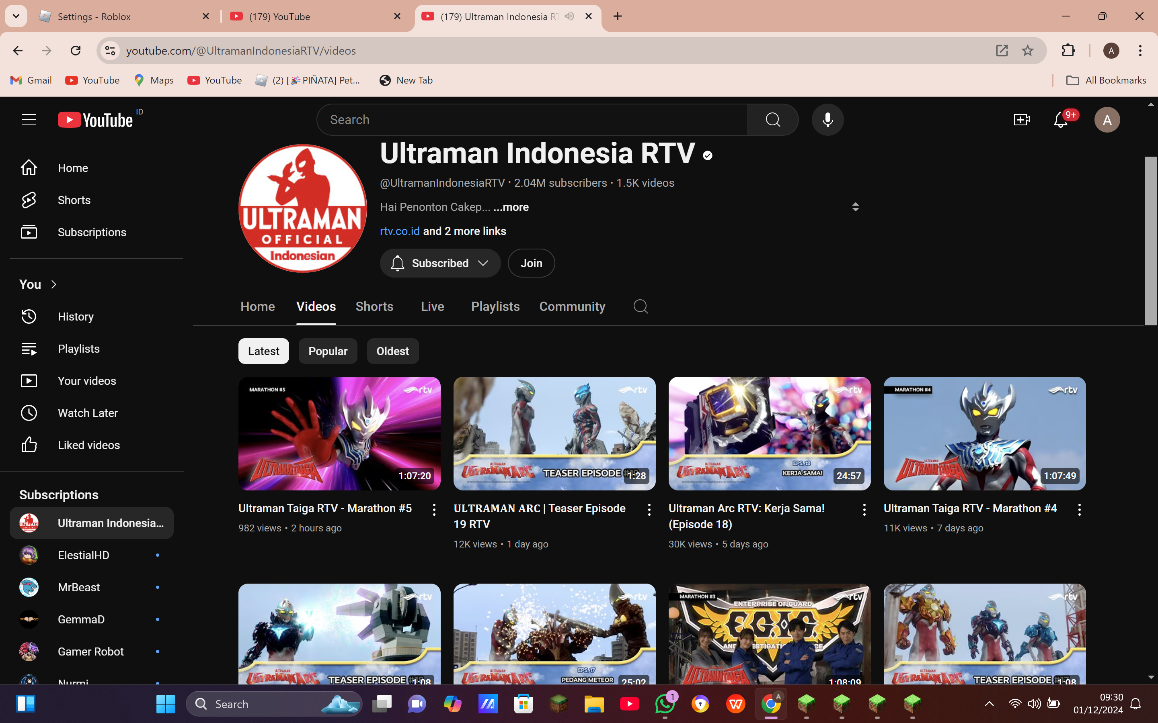Click the voice search microphone icon

[x=827, y=120]
